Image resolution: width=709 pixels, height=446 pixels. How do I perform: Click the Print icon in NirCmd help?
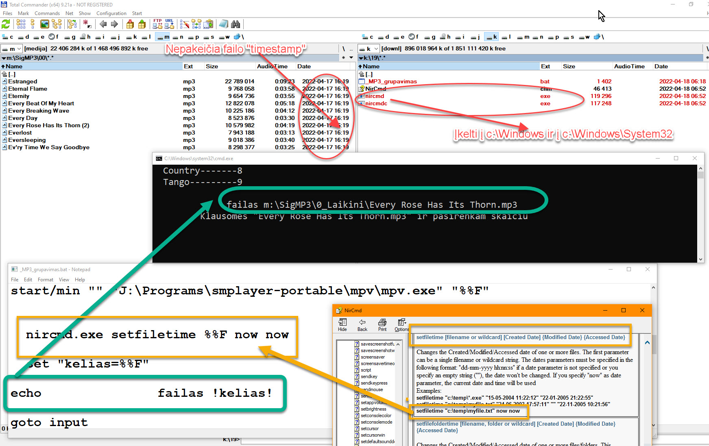click(382, 325)
